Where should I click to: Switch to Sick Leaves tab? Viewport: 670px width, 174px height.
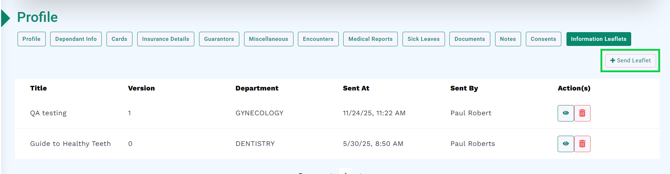(423, 39)
